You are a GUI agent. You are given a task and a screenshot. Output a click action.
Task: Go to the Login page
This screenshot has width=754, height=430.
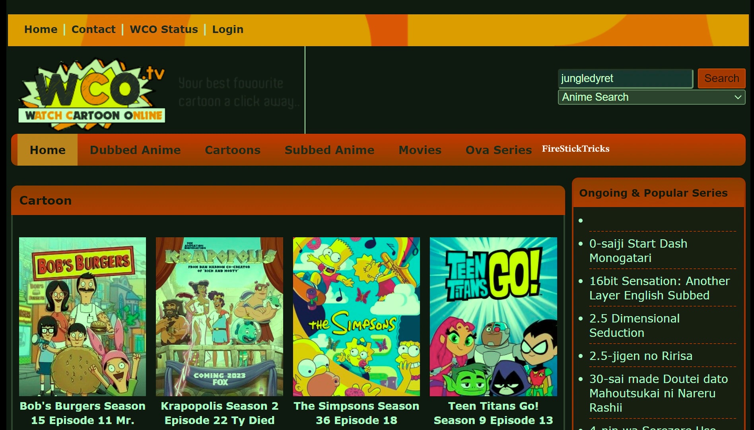pos(227,29)
